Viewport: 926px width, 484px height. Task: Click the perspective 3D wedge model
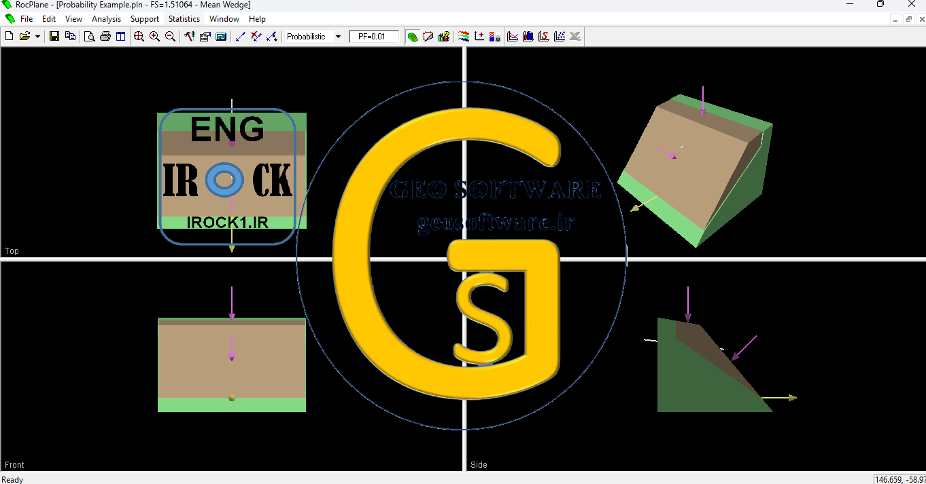point(693,170)
